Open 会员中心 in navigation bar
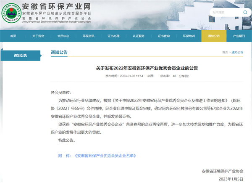This screenshot has height=183, width=252. (63, 36)
